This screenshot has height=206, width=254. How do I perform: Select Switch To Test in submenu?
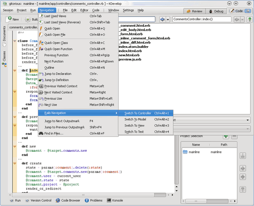pyautogui.click(x=146, y=132)
